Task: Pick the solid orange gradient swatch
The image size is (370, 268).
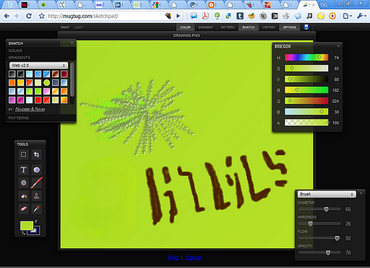Action: tap(12, 83)
